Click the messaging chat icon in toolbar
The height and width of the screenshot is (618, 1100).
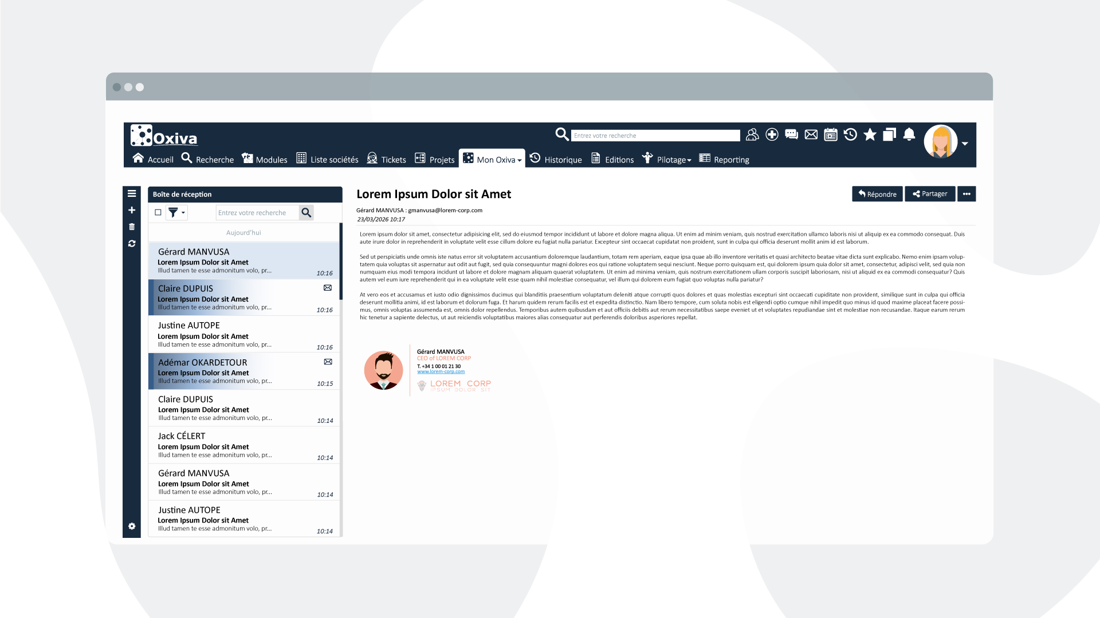pyautogui.click(x=791, y=135)
